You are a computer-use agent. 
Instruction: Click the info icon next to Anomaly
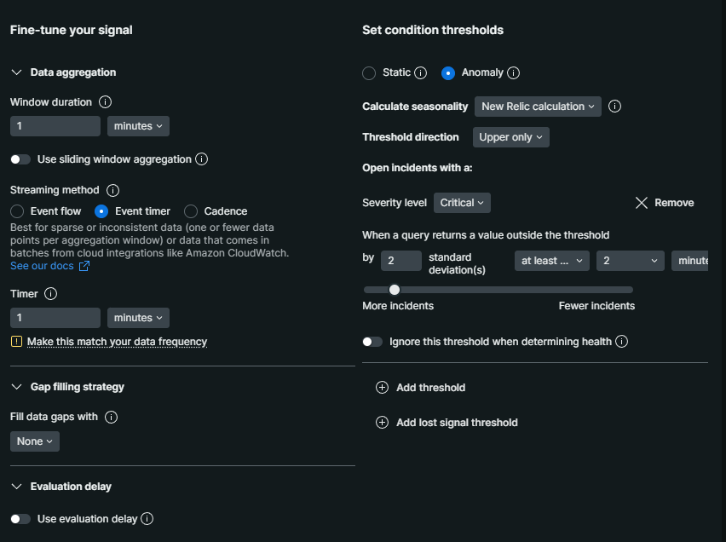tap(513, 73)
